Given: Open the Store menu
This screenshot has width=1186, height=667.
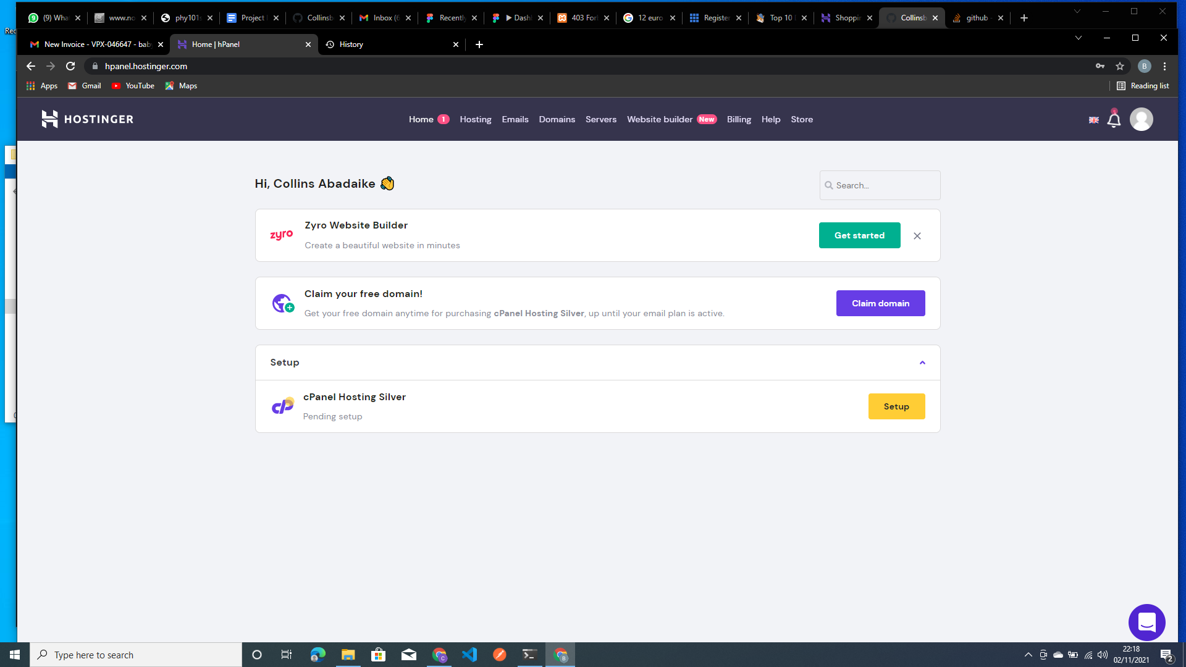Looking at the screenshot, I should pos(801,119).
